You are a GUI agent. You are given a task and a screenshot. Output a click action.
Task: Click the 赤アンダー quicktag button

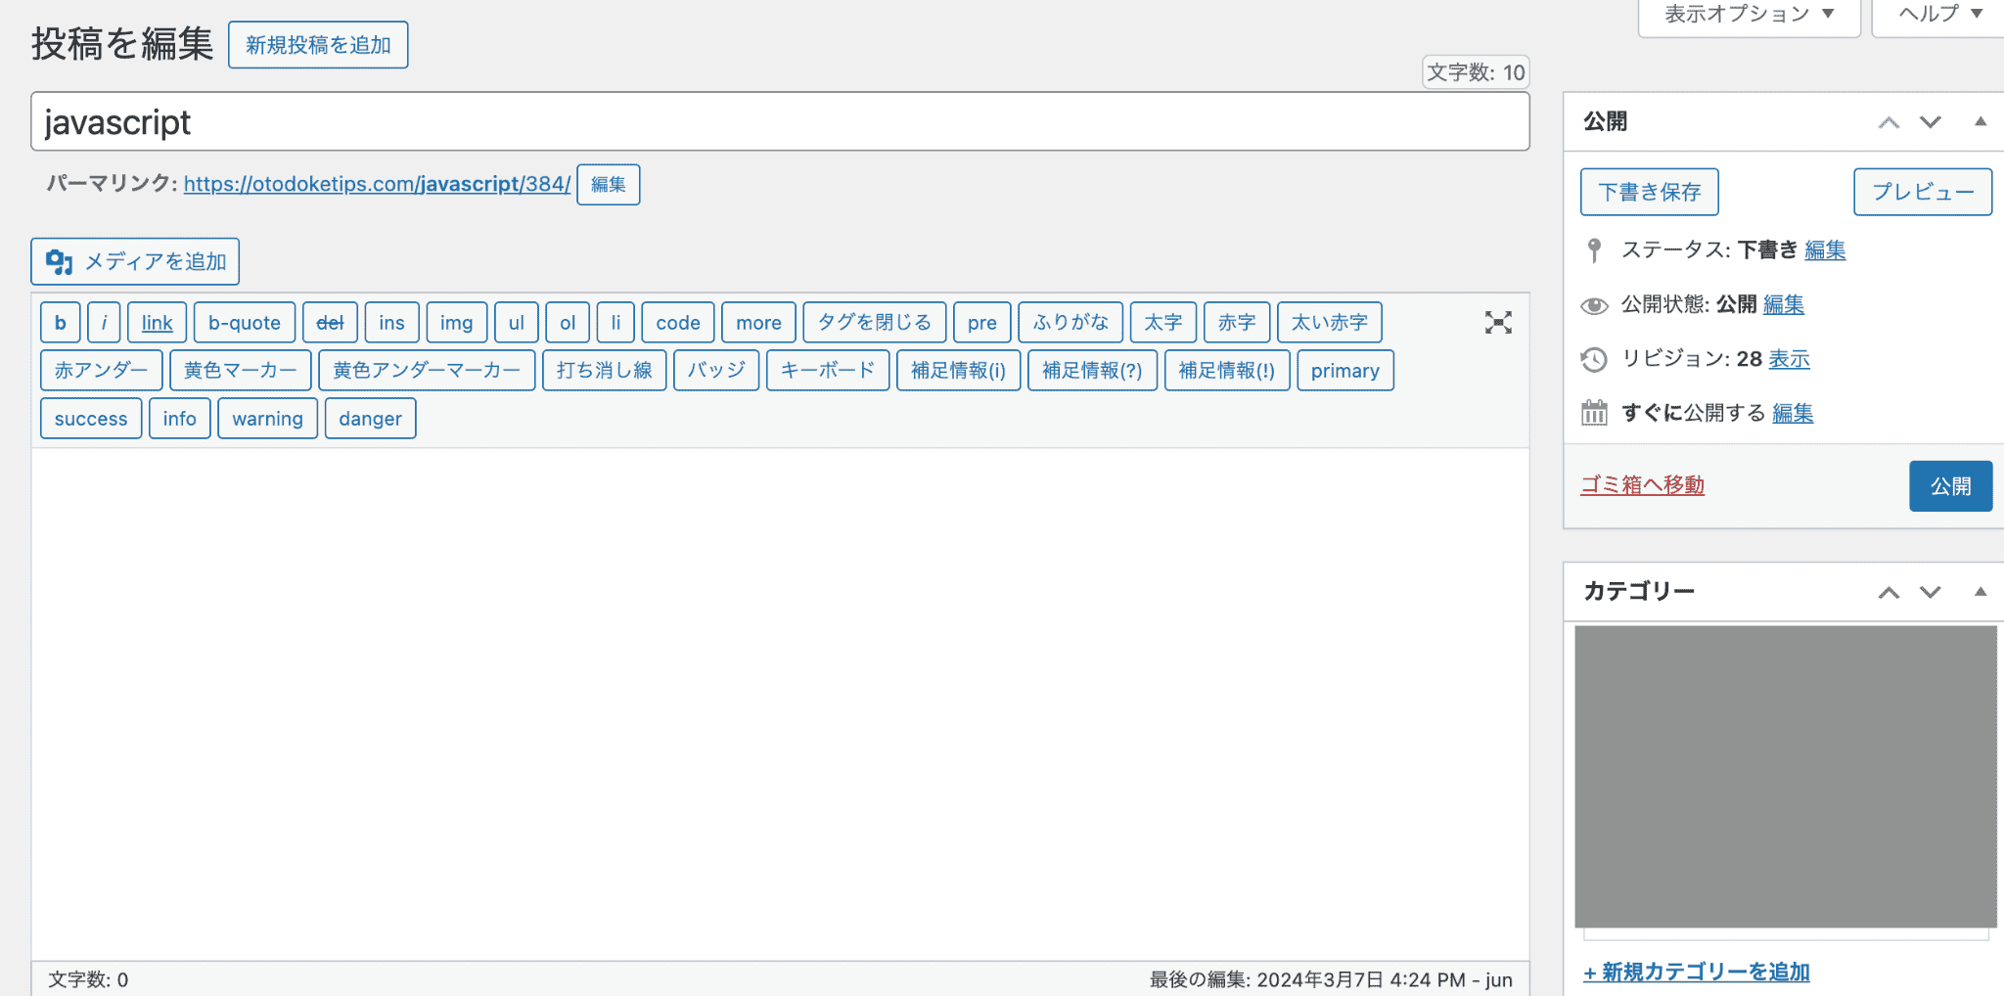[102, 371]
